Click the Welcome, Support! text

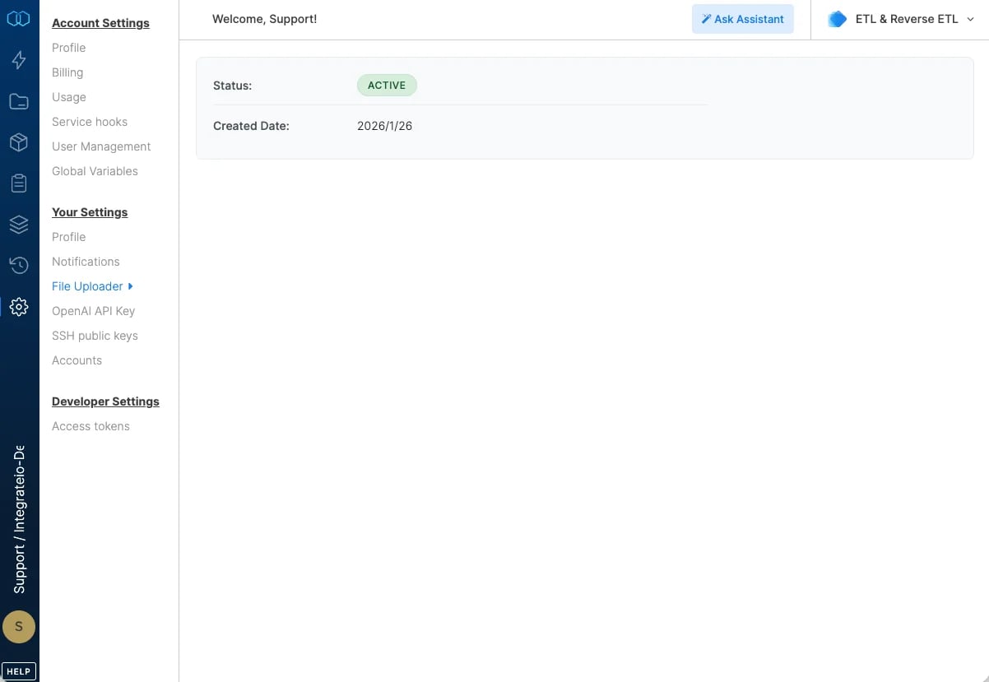264,19
